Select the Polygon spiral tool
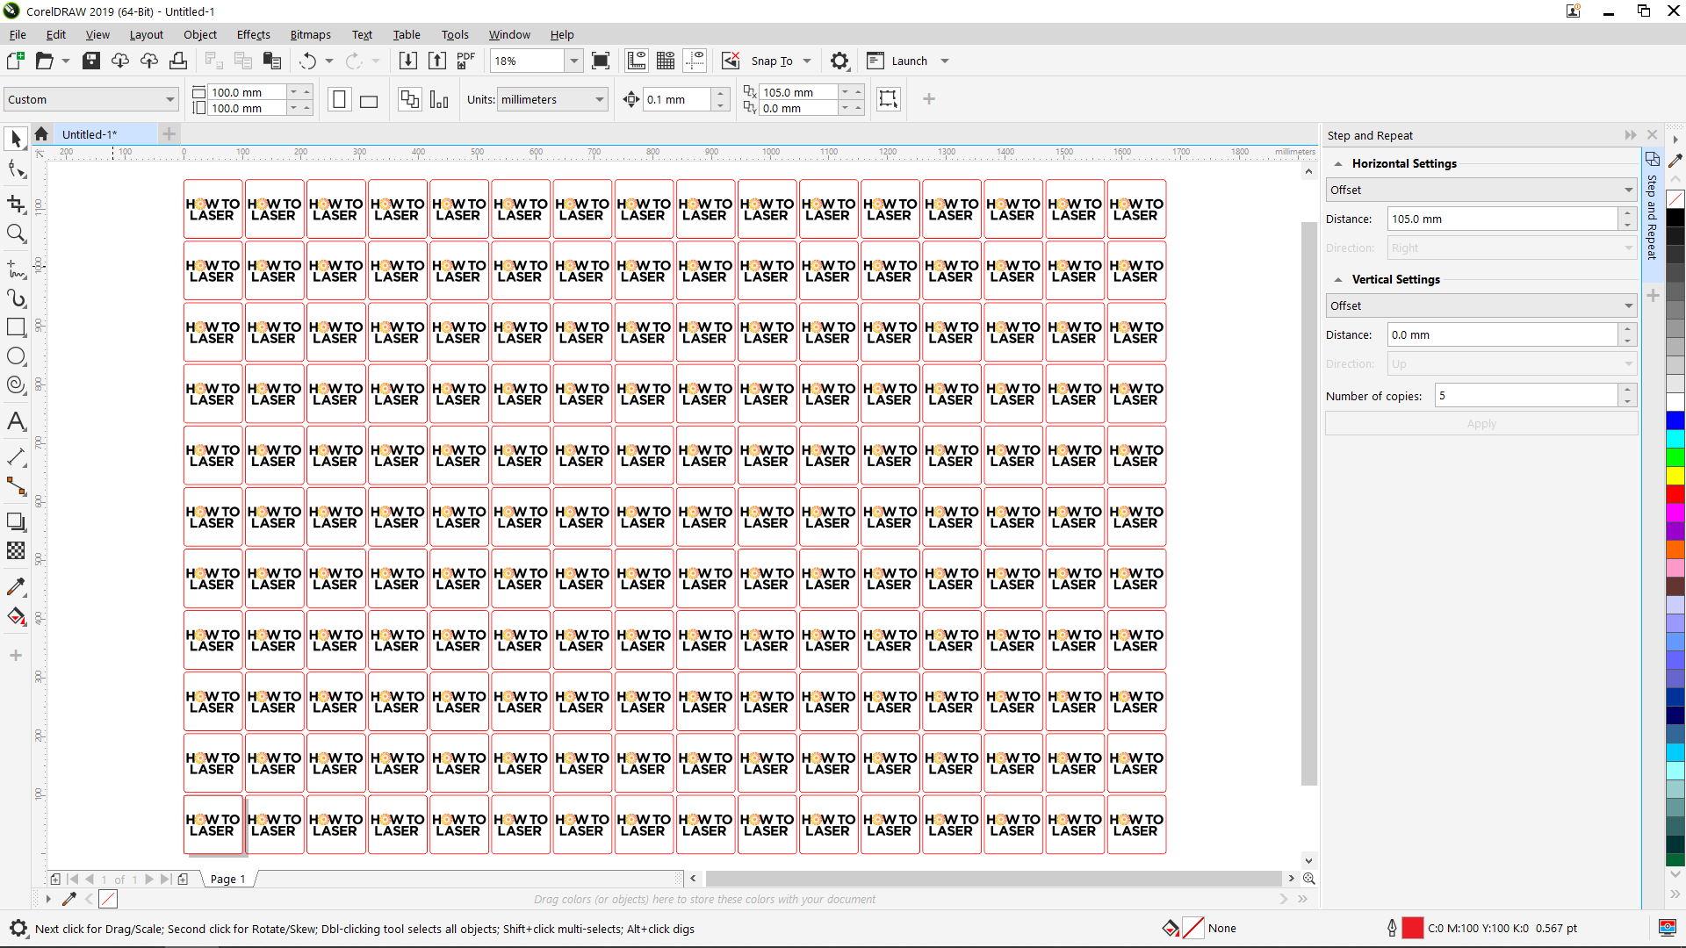 16,385
